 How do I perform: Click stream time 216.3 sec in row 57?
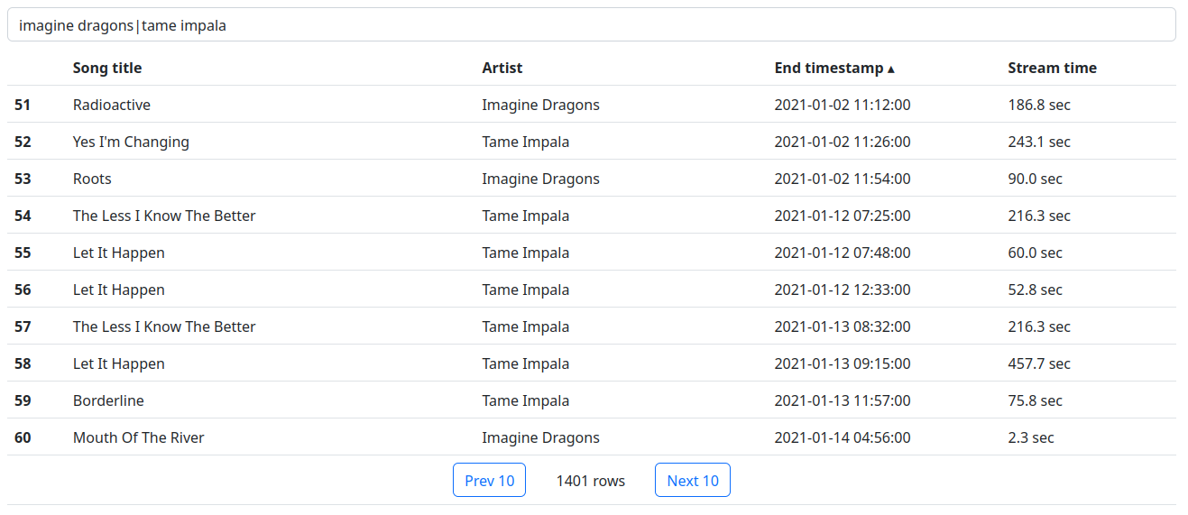1039,326
